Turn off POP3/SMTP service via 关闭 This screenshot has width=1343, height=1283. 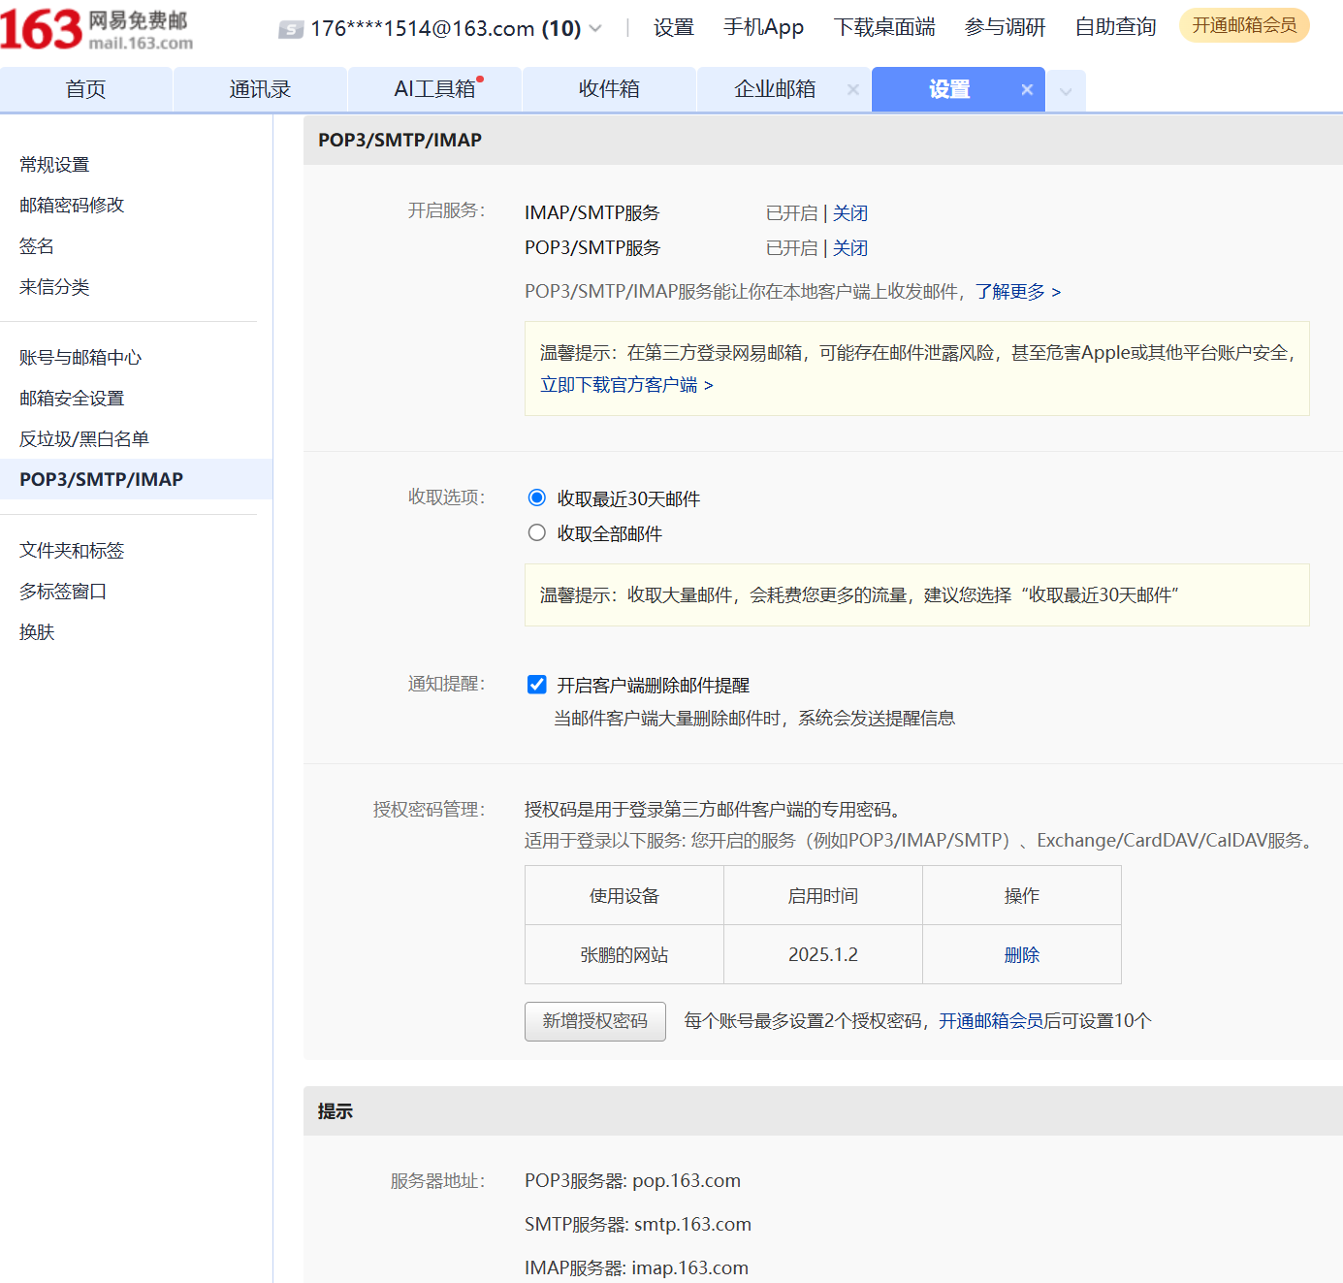click(x=850, y=248)
